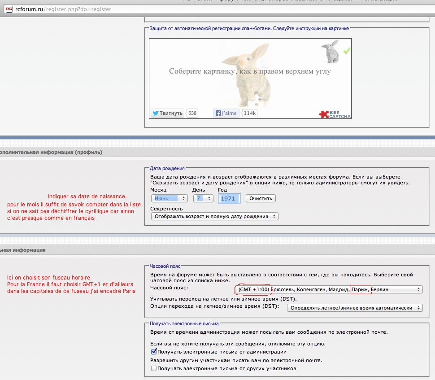435x380 pixels.
Task: Click the rcforum favicon in the address bar
Action: pyautogui.click(x=9, y=9)
